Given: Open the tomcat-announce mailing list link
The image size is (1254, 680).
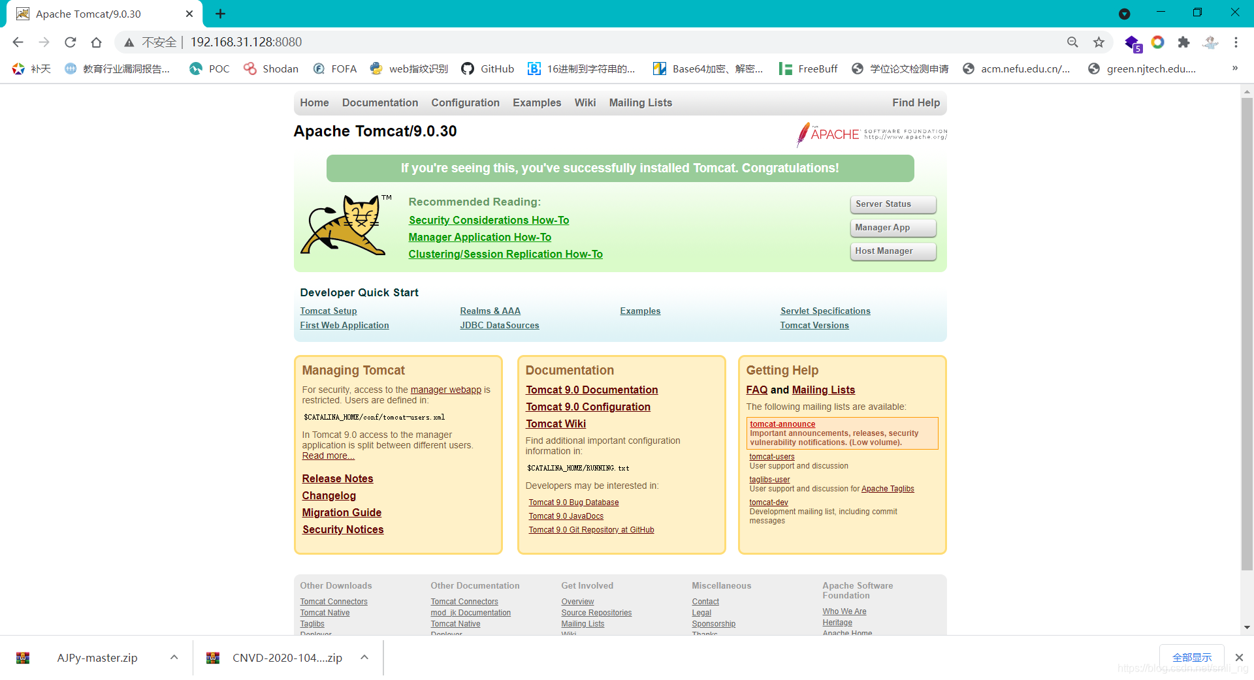Looking at the screenshot, I should tap(782, 424).
